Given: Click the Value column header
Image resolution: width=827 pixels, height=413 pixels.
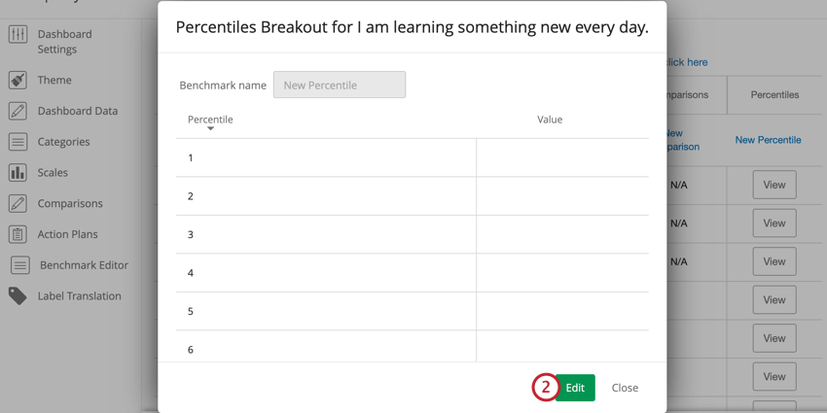Looking at the screenshot, I should [x=550, y=120].
